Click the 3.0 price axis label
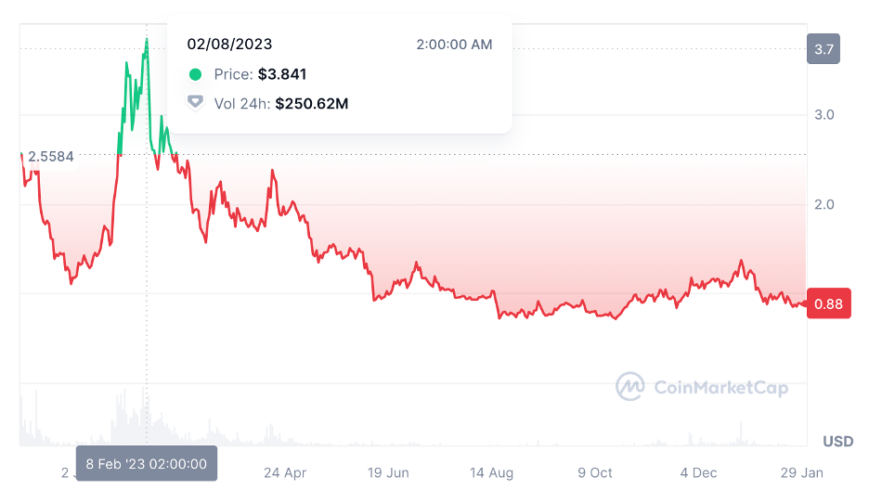 [824, 115]
